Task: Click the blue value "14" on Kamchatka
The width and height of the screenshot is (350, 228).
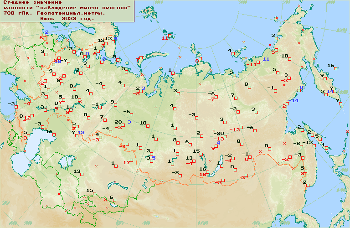Action: coord(330,91)
